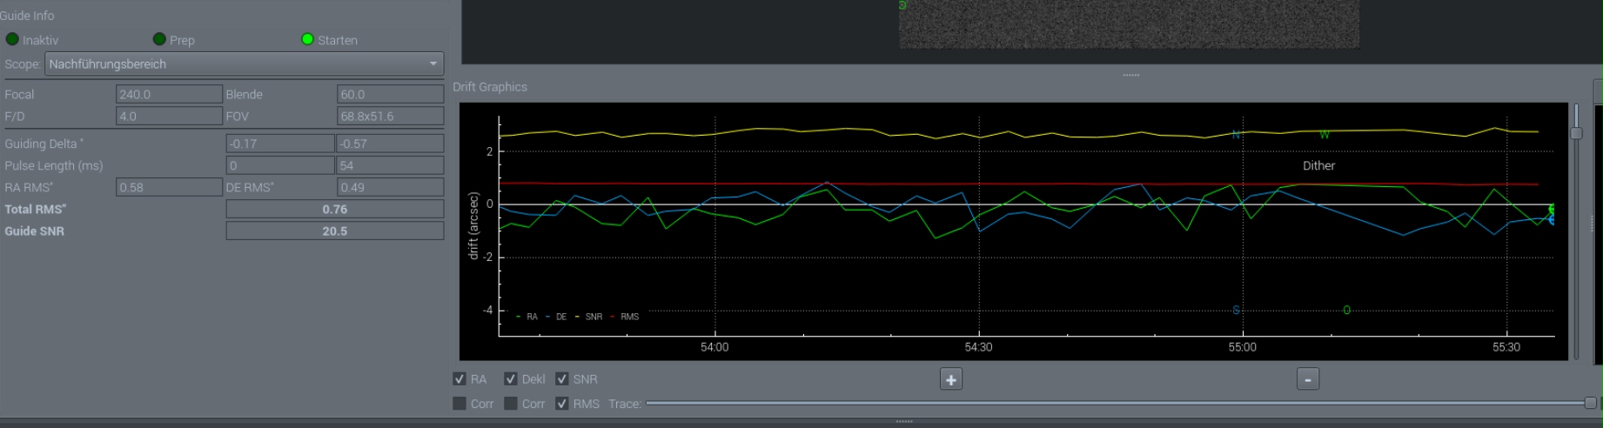Toggle the Dekl graph checkbox
Viewport: 1603px width, 428px height.
click(x=511, y=378)
